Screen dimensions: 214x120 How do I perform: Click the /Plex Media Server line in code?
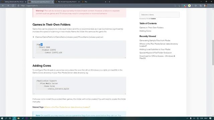pos(49,84)
